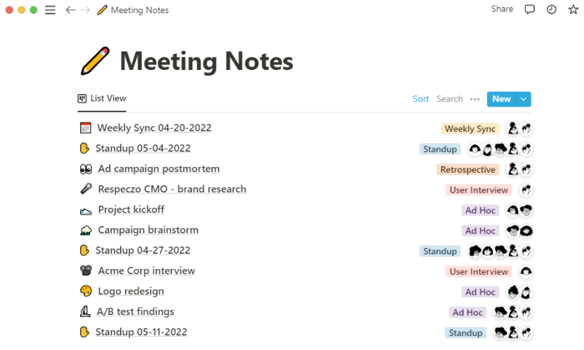The height and width of the screenshot is (350, 584).
Task: Expand the New button dropdown arrow
Action: tap(523, 99)
